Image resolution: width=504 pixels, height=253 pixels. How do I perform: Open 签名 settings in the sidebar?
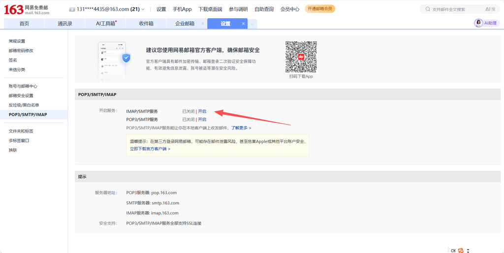point(13,60)
